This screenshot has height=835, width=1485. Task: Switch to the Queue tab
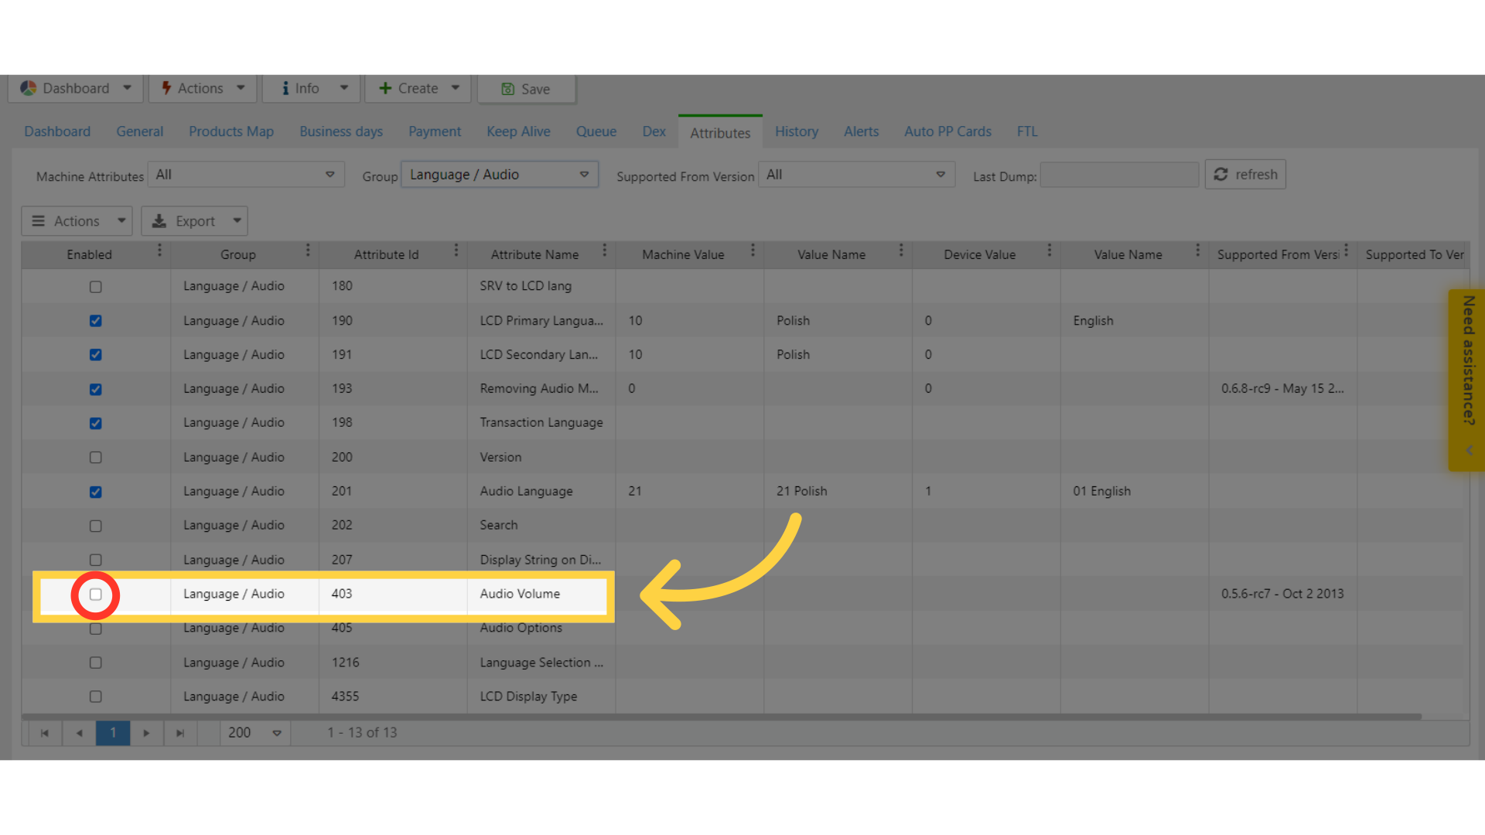[x=596, y=131]
